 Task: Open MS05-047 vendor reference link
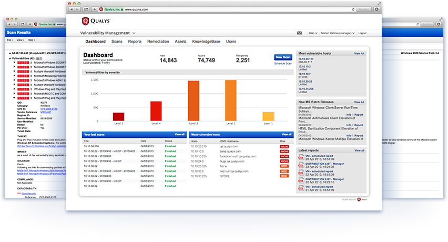(x=46, y=112)
